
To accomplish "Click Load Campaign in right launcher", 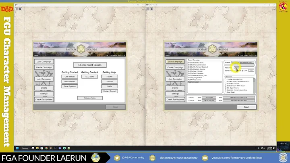I will (x=175, y=61).
